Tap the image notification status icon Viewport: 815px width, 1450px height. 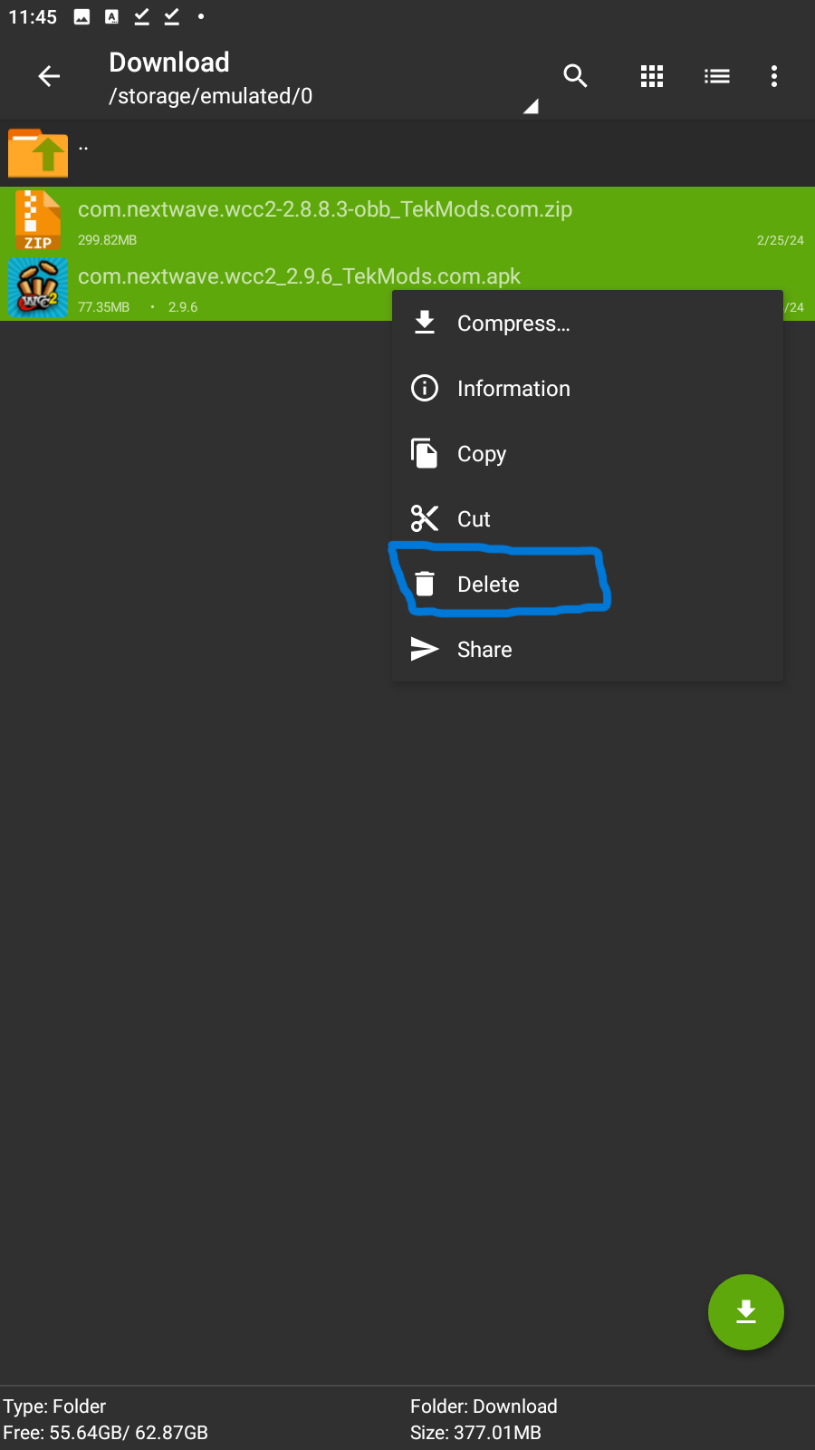pos(81,17)
